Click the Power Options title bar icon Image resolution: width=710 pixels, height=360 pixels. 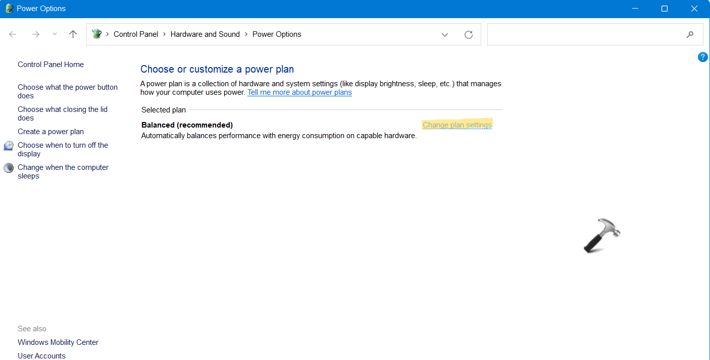click(9, 8)
